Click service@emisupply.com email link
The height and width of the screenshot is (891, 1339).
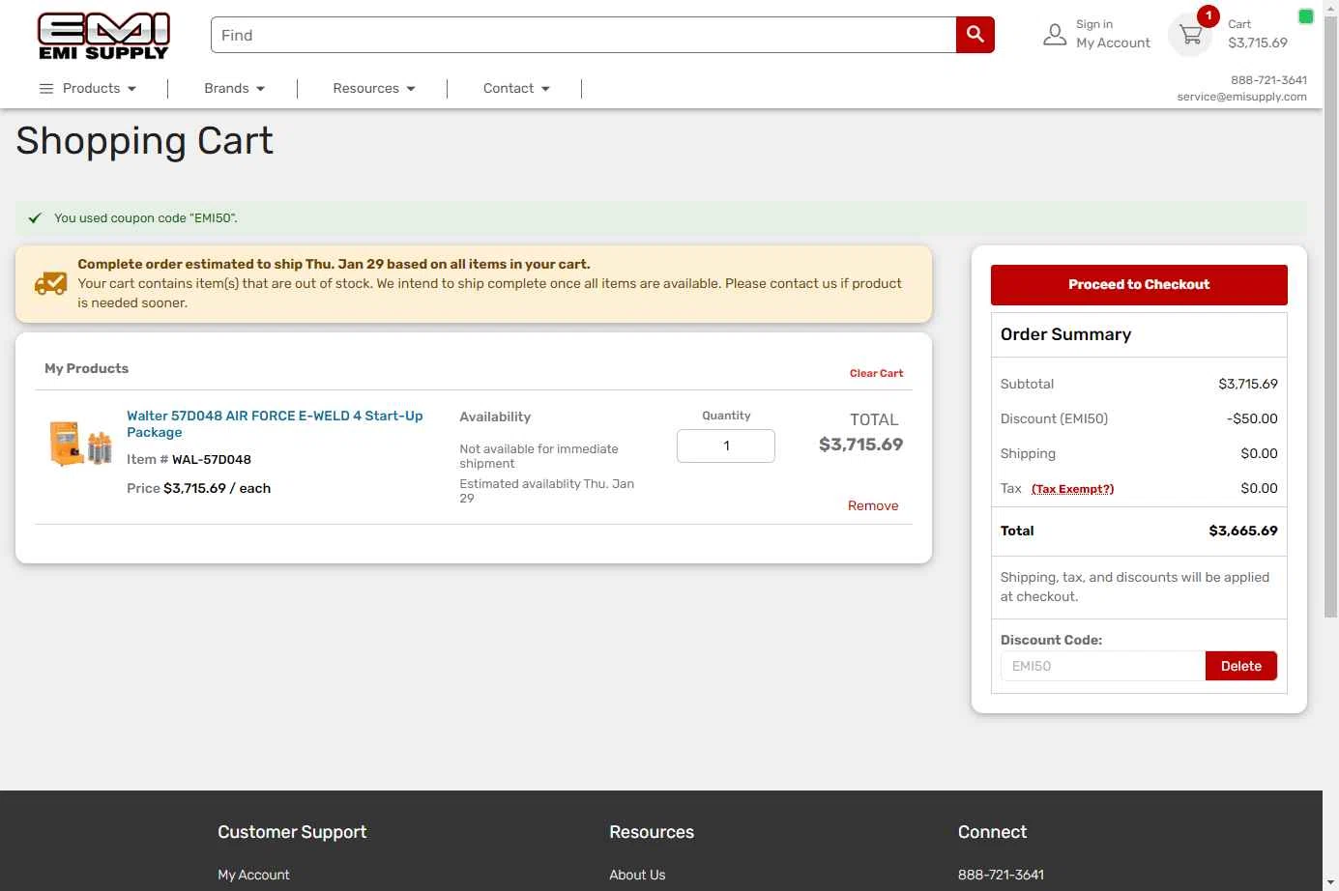[1241, 97]
